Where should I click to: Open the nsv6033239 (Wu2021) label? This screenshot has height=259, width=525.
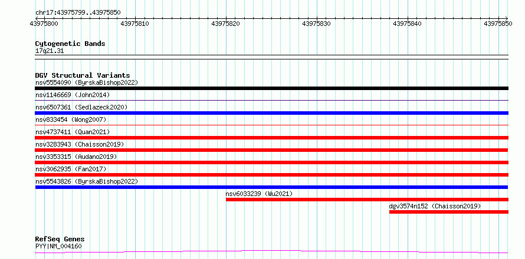tap(259, 194)
